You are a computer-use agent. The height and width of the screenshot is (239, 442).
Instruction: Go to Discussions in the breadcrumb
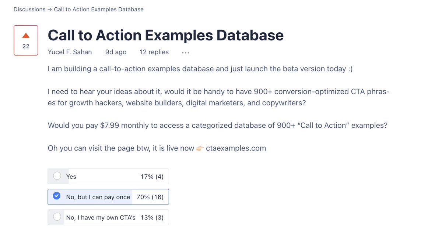[x=29, y=9]
